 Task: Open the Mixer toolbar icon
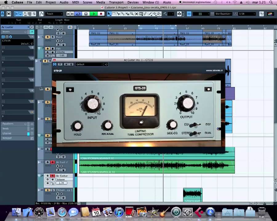34,14
